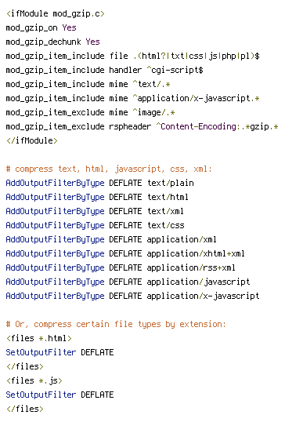
Task: Click the Content-Encoding rspheader pattern
Action: tap(217, 126)
